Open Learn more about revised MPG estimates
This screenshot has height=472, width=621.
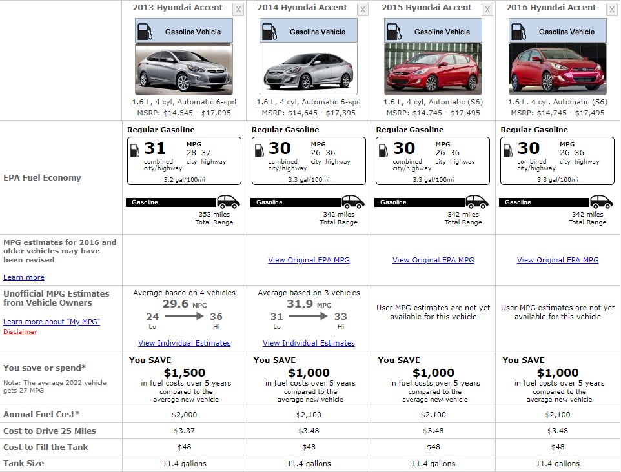24,277
